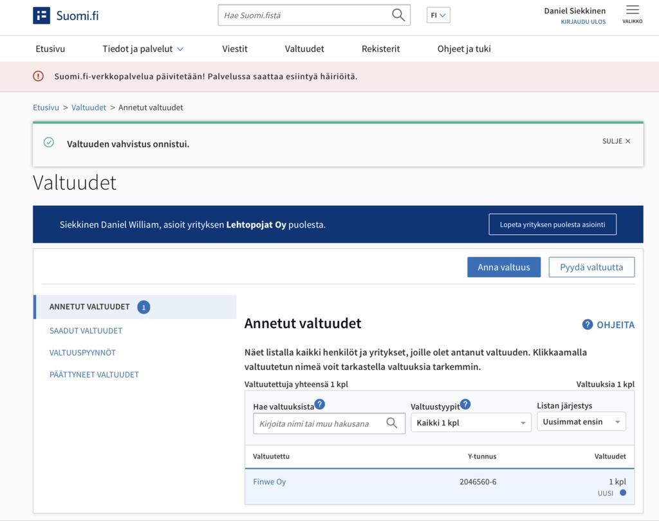Click the red warning icon in the alert banner

(38, 76)
